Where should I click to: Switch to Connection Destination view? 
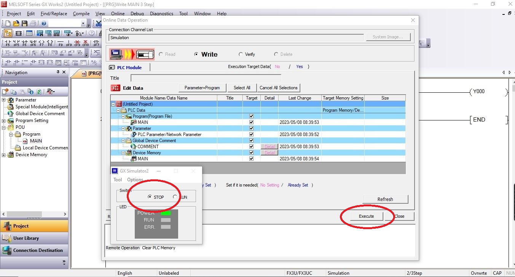(x=34, y=250)
